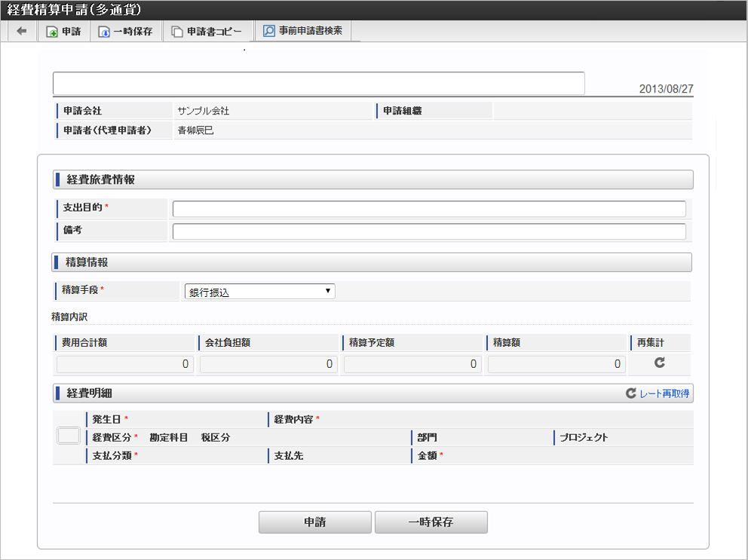This screenshot has width=748, height=560.
Task: Click the back arrow icon in toolbar
Action: coord(21,32)
